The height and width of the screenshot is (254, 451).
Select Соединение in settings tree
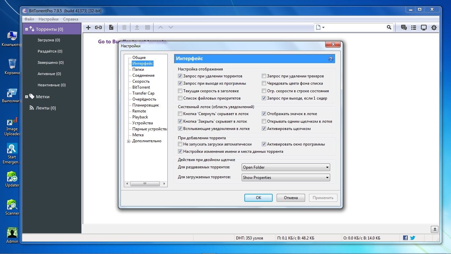(143, 75)
